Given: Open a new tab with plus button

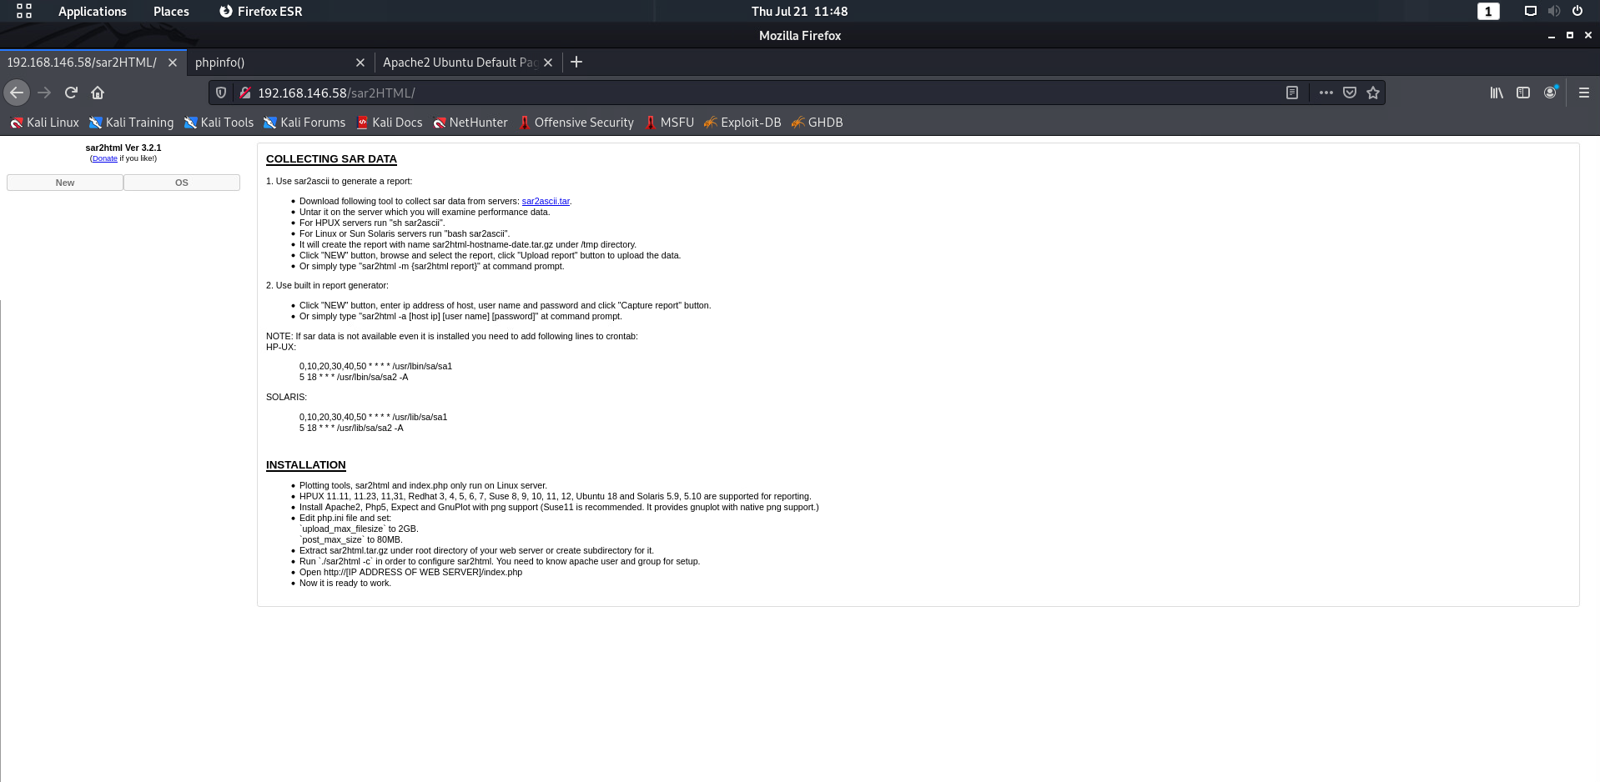Looking at the screenshot, I should pyautogui.click(x=576, y=62).
